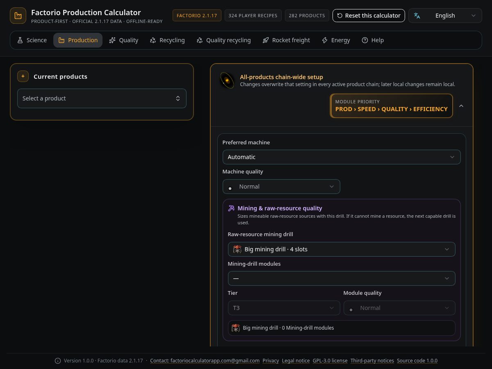Open the Quality tab
This screenshot has height=369, width=492.
point(123,40)
